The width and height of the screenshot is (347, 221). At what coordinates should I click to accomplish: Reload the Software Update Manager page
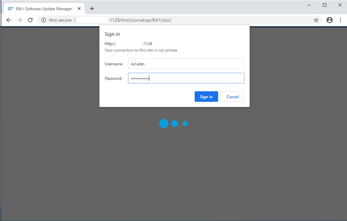coord(30,20)
